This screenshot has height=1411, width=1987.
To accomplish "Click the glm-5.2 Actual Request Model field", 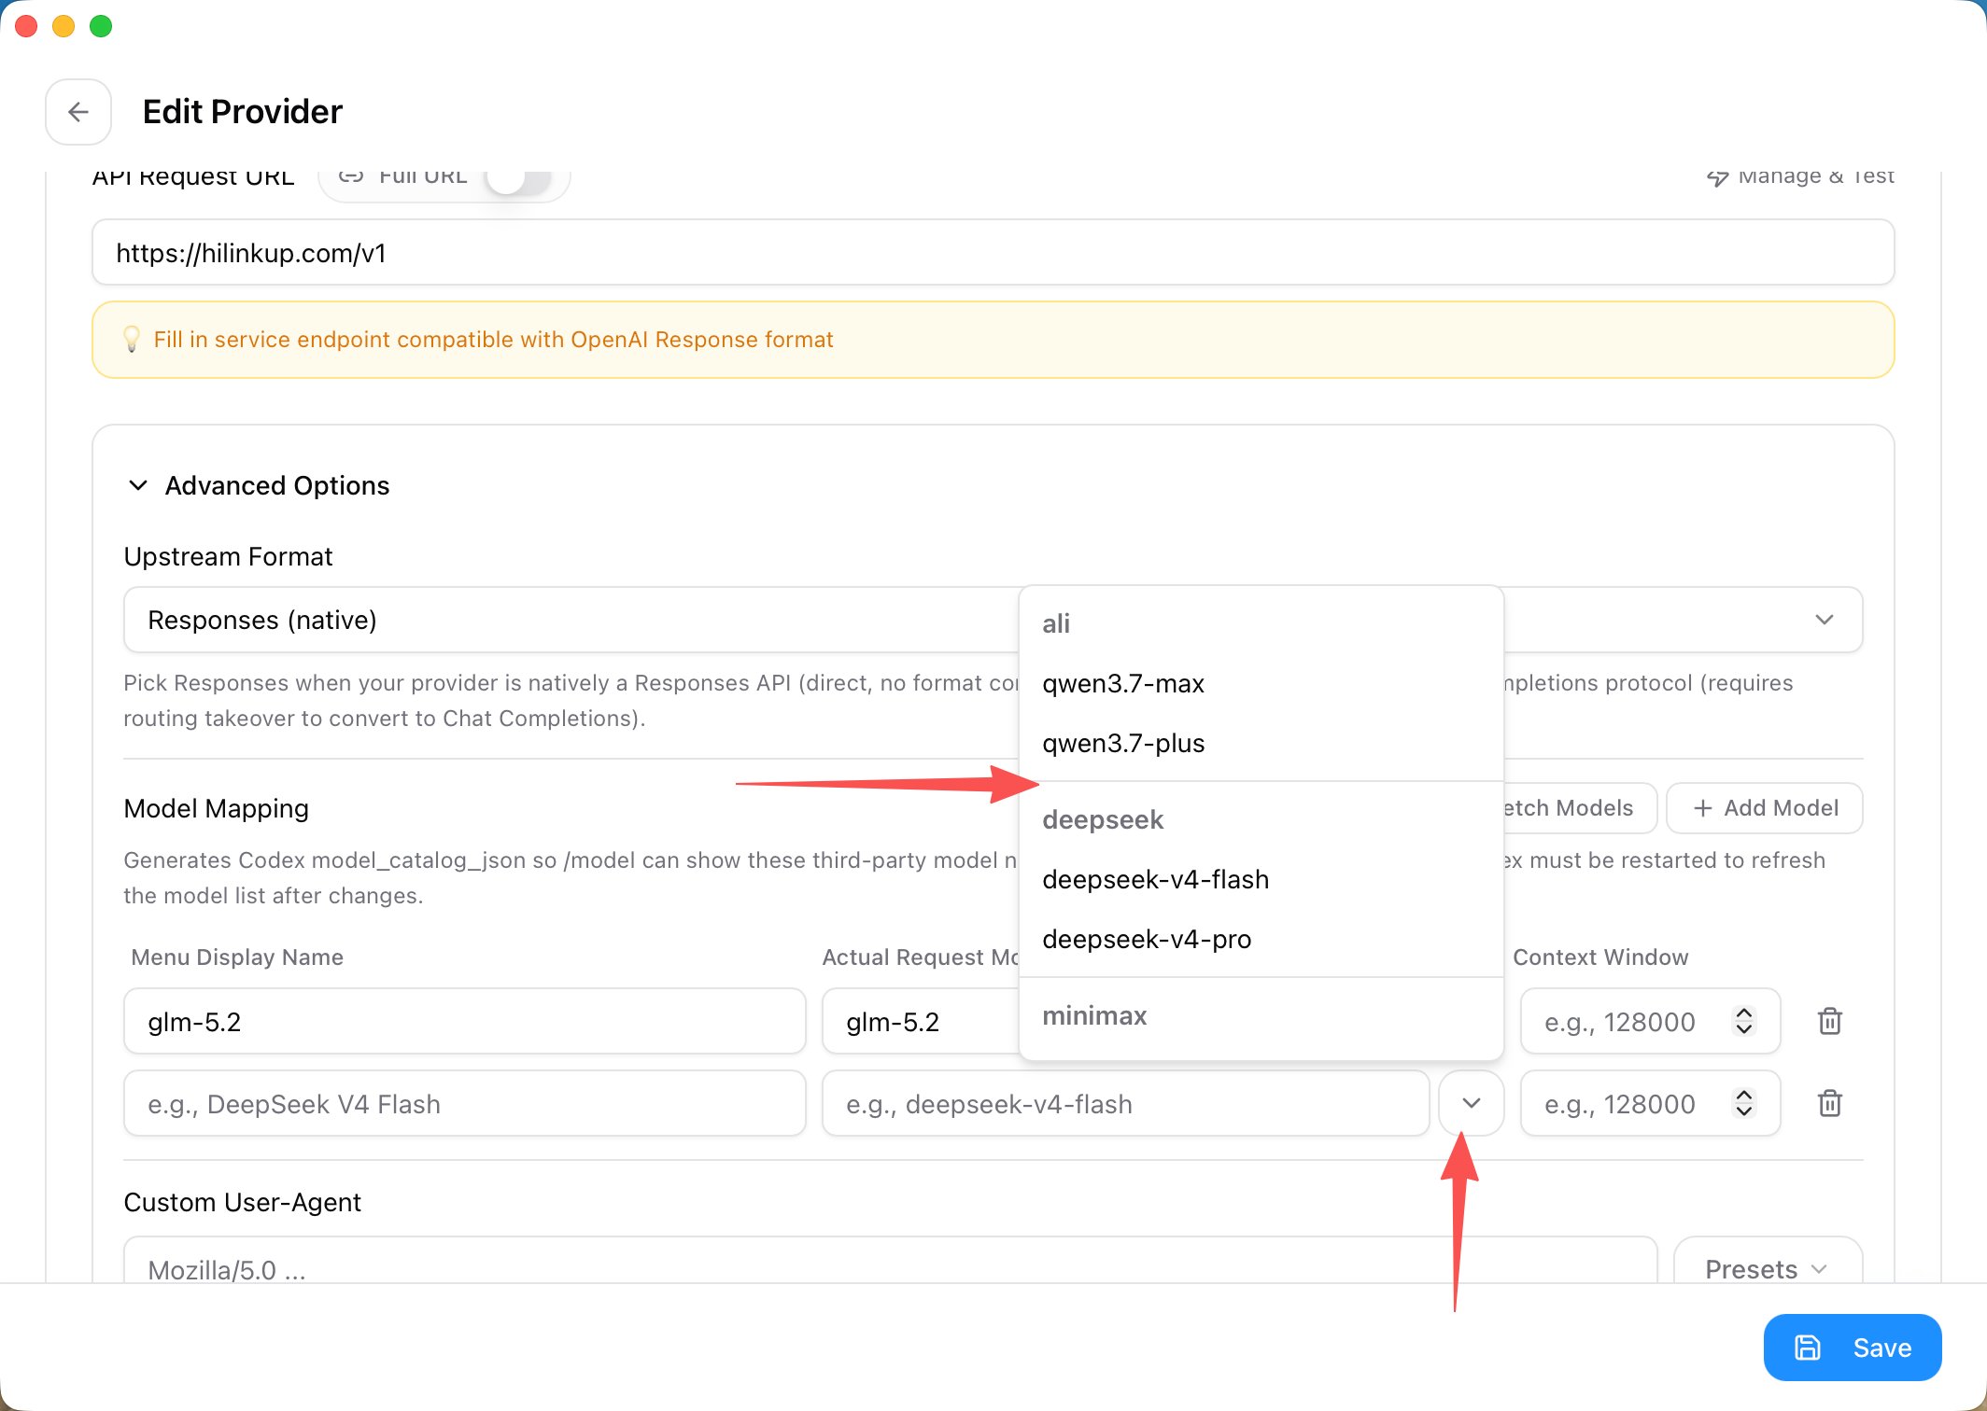I will coord(921,1021).
